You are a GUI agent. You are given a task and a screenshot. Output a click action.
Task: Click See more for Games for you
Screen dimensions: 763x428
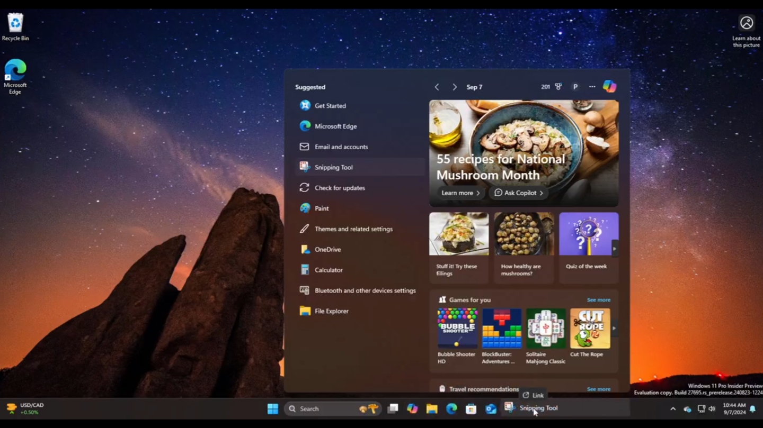(598, 300)
